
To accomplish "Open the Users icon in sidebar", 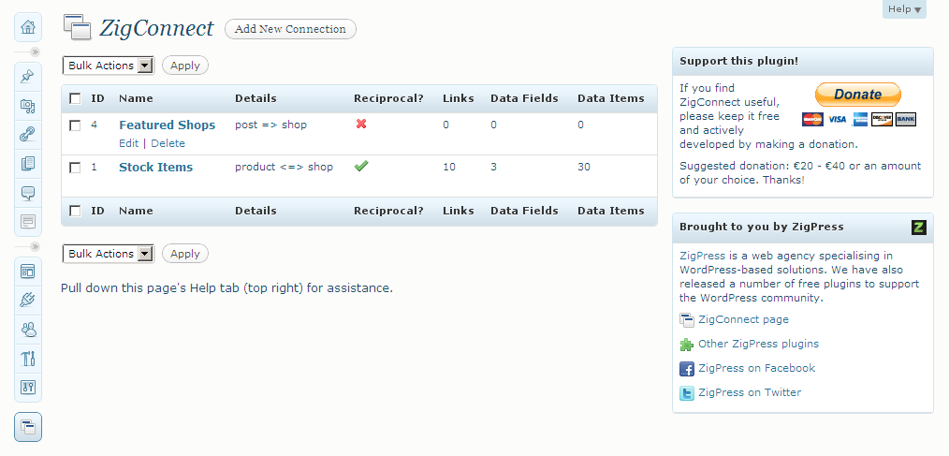I will 28,330.
